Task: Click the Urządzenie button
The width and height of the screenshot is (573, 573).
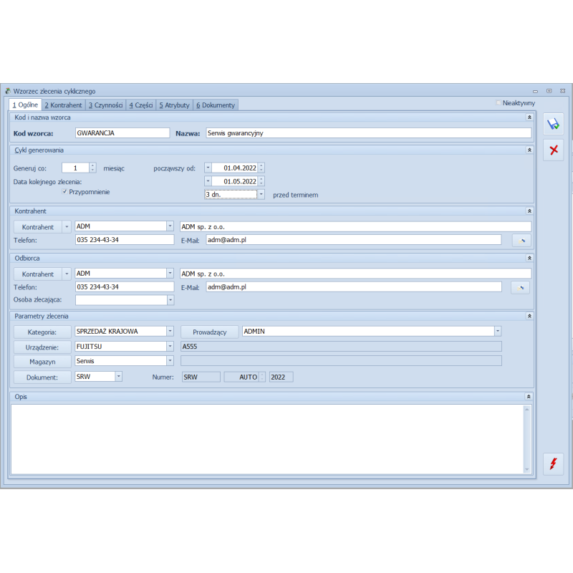Action: tap(42, 347)
